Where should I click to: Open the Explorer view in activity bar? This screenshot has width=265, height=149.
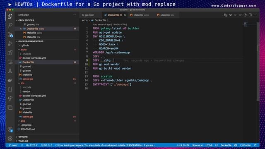click(x=10, y=16)
